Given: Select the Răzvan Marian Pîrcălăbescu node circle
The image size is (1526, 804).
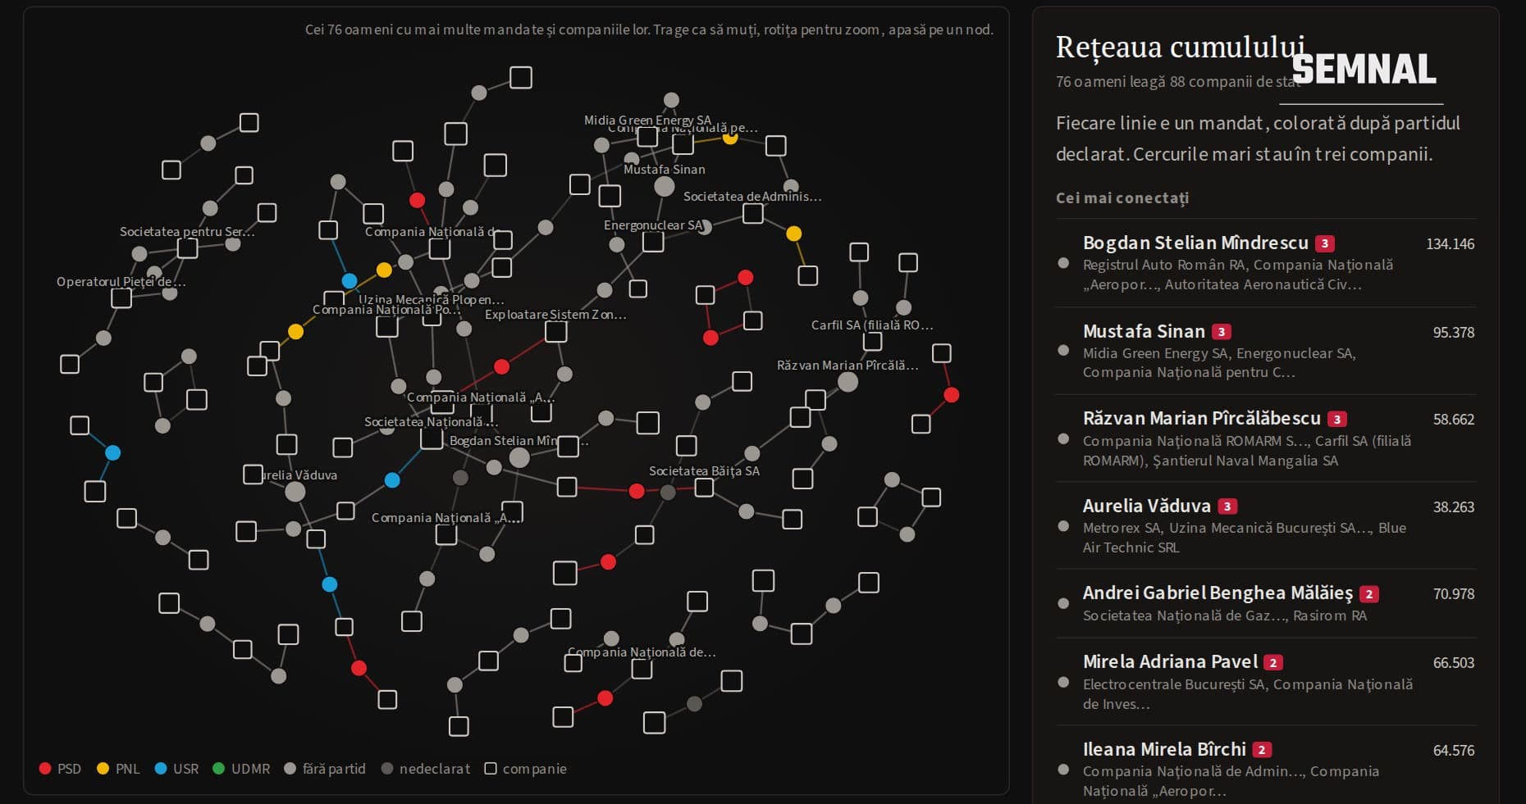Looking at the screenshot, I should point(848,381).
